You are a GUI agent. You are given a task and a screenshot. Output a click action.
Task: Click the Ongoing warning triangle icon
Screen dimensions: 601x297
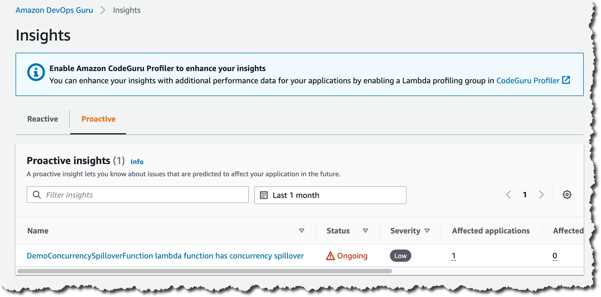330,256
